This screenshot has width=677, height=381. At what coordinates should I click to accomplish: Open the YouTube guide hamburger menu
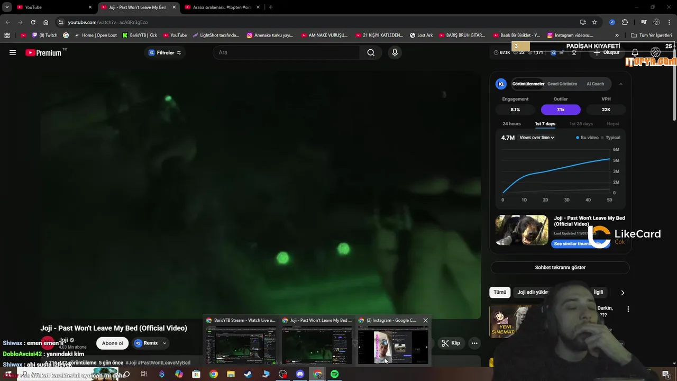(13, 52)
